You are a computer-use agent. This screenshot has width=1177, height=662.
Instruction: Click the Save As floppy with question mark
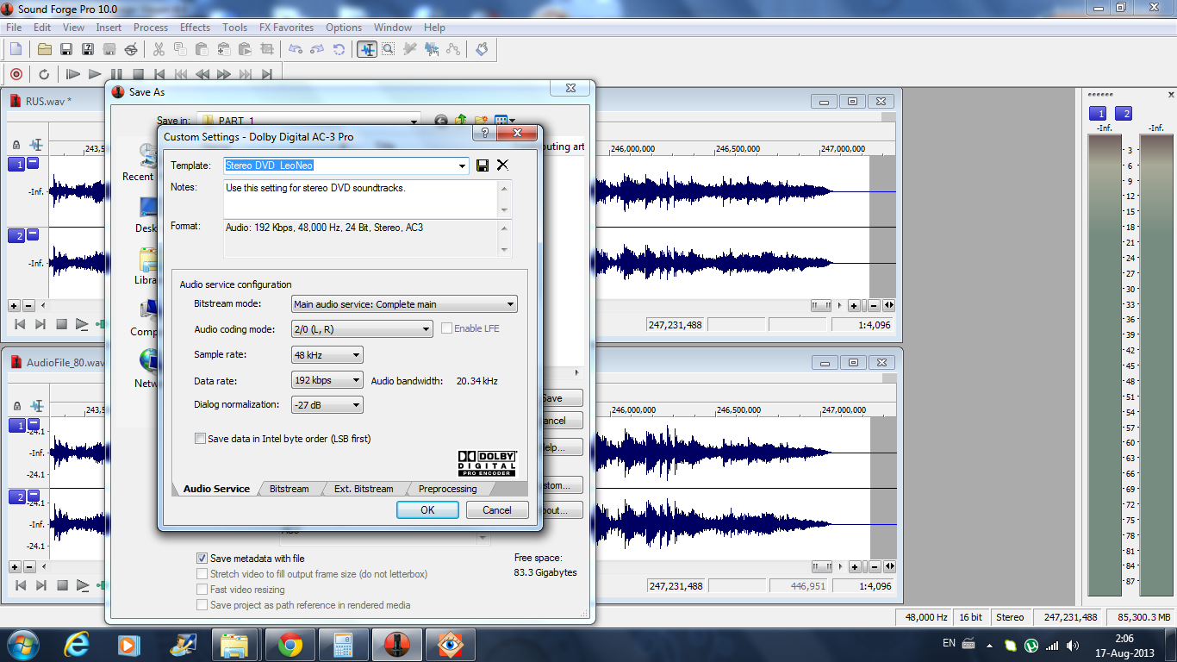point(87,49)
